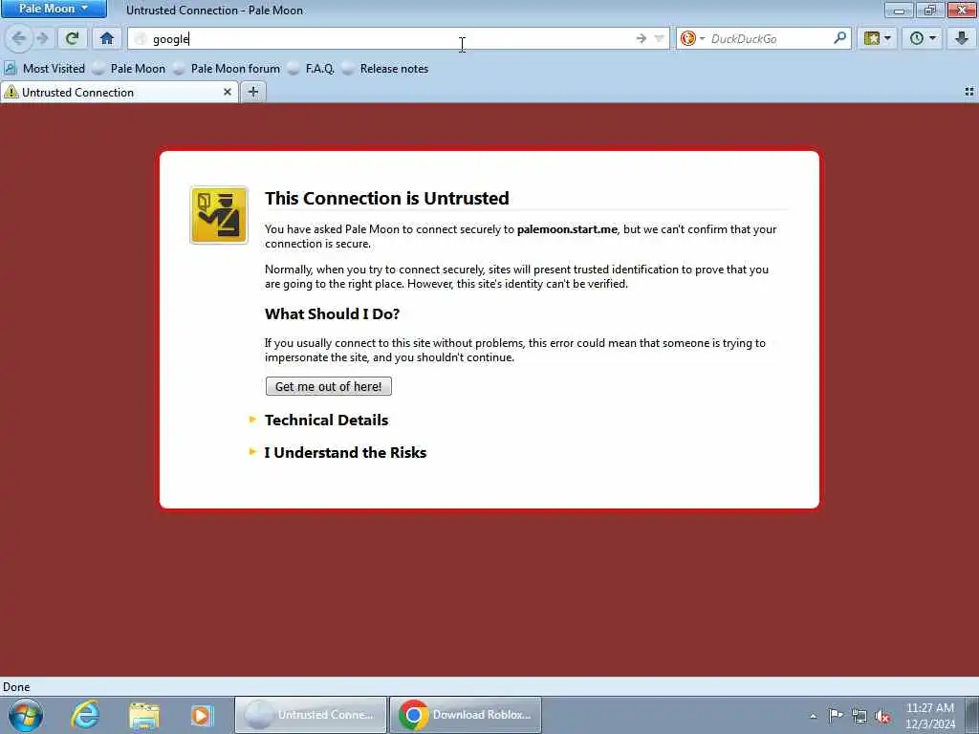The width and height of the screenshot is (979, 734).
Task: Click the network status tray icon
Action: coord(859,716)
